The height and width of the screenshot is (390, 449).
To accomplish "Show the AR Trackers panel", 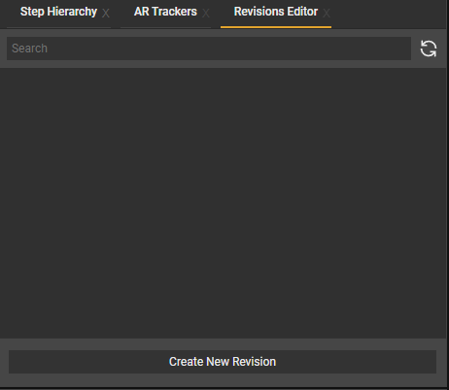I will (x=165, y=12).
